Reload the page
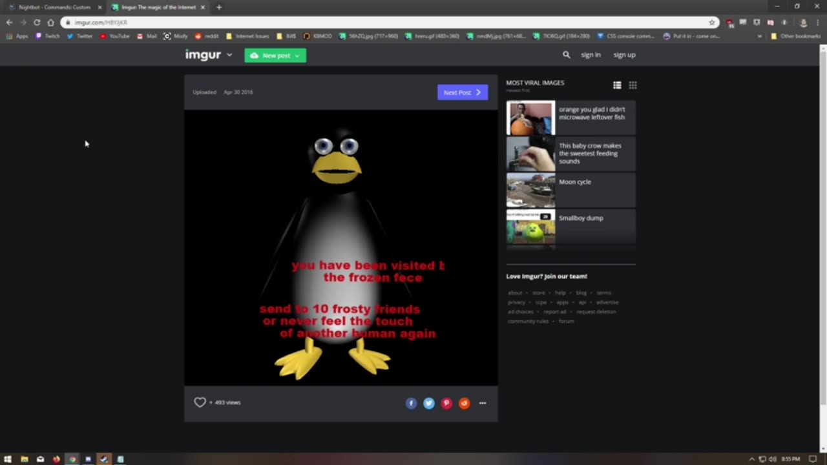Screen dimensions: 827x465 coord(37,23)
